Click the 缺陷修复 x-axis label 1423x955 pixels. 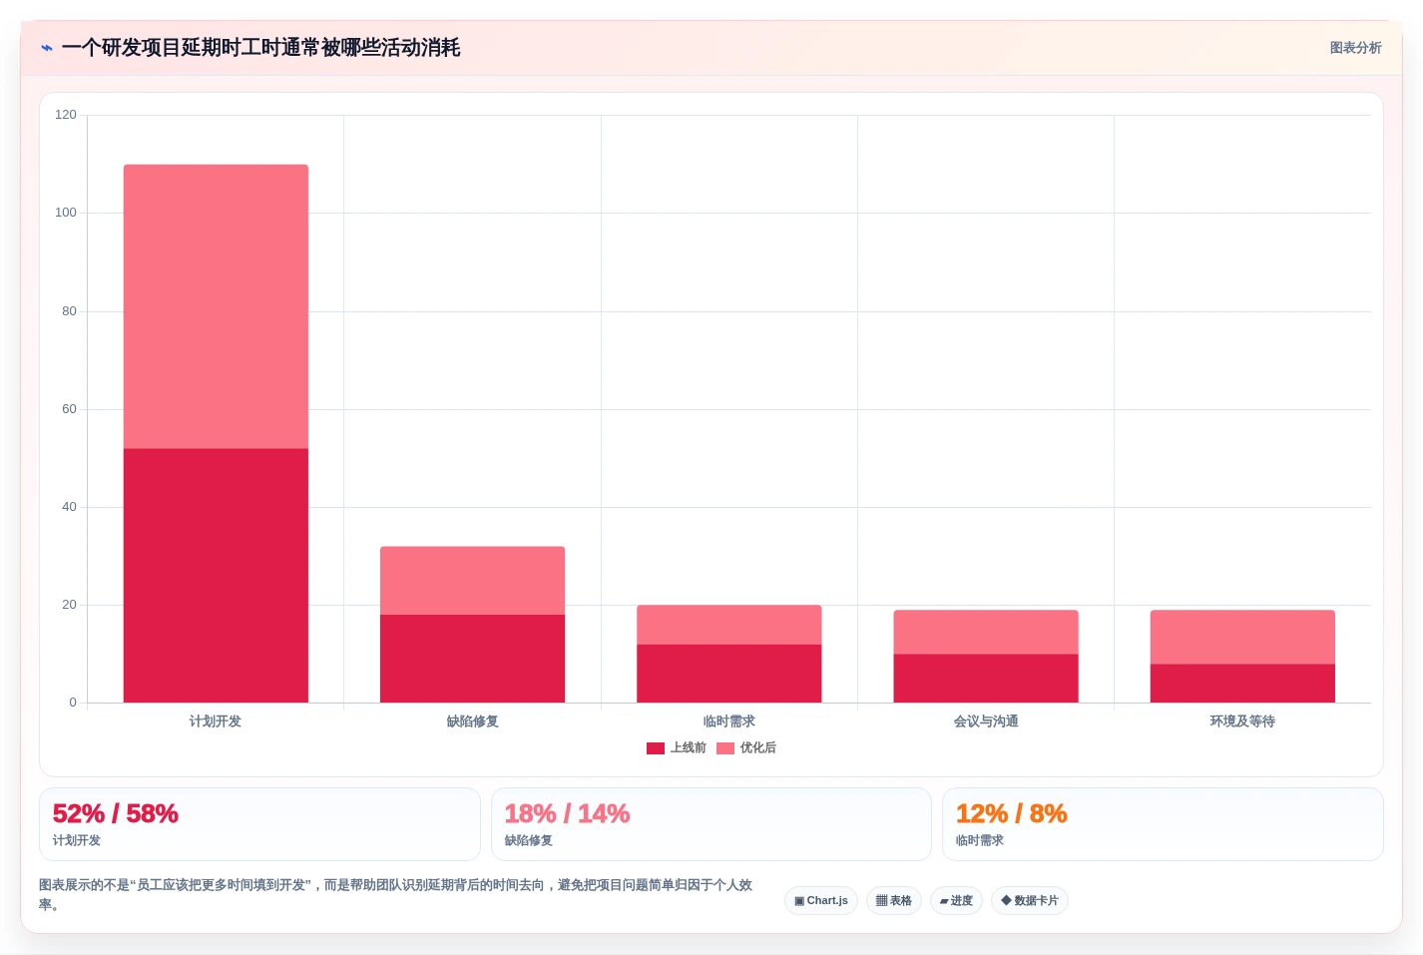point(472,721)
